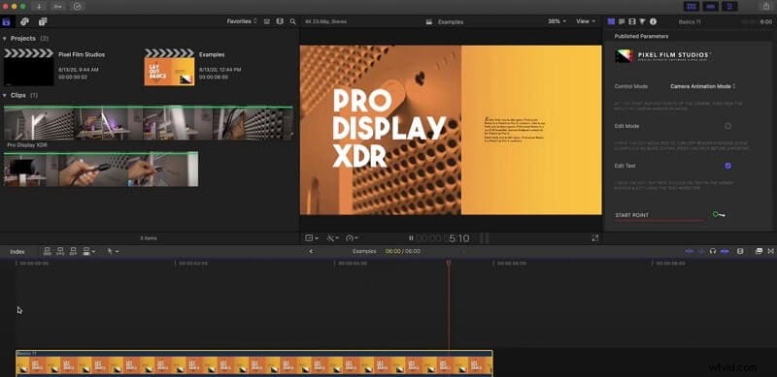Open the retiming speed dropdown

click(352, 238)
